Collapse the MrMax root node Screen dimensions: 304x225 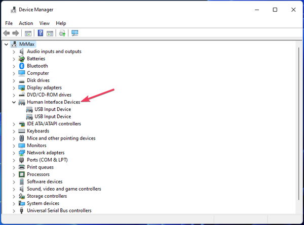(6, 44)
